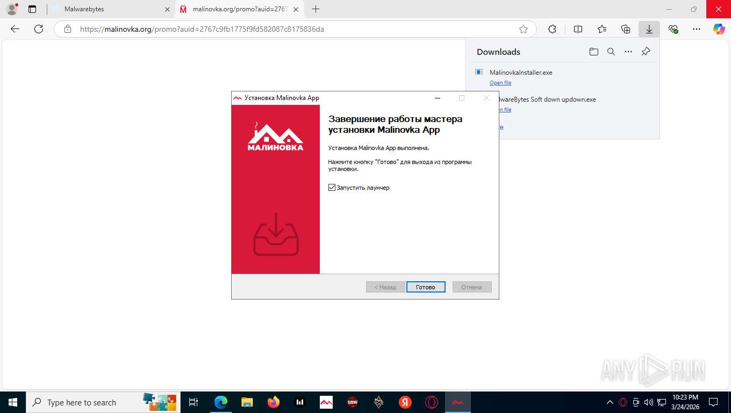Open a new browser tab

pyautogui.click(x=316, y=9)
